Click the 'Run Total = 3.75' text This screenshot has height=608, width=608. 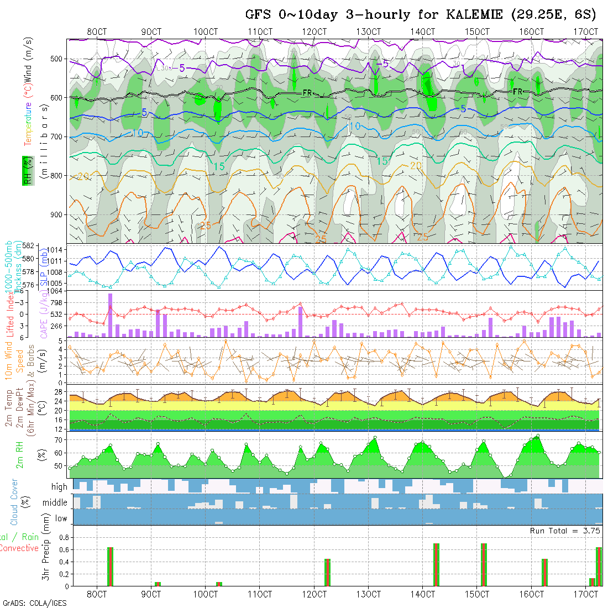[565, 531]
